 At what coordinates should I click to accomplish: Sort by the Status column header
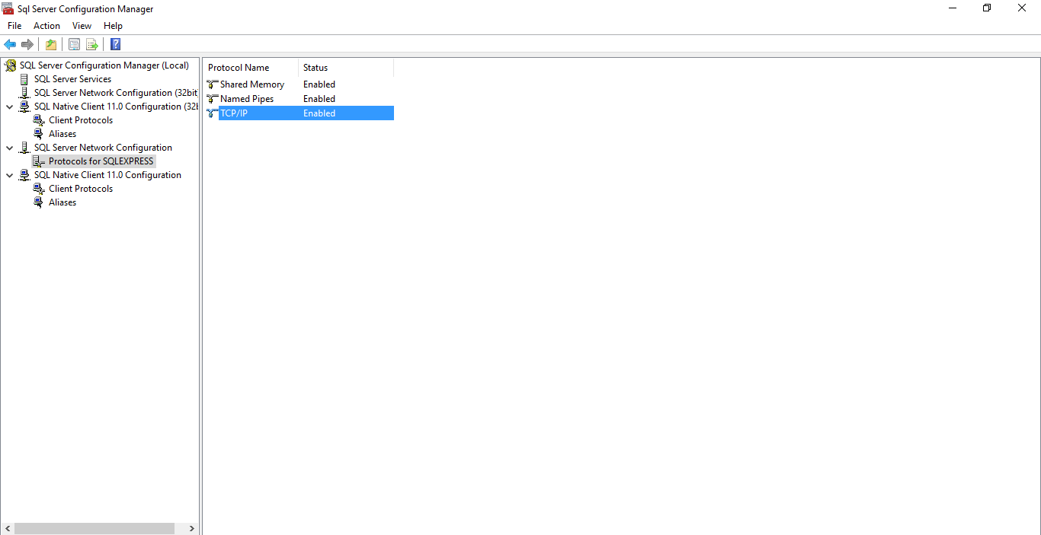pyautogui.click(x=346, y=68)
